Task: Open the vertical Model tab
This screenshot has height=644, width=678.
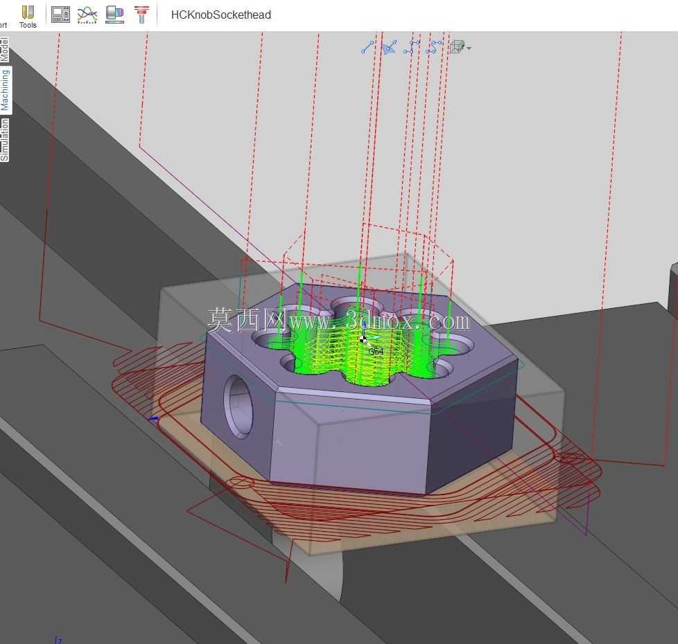Action: (x=4, y=48)
